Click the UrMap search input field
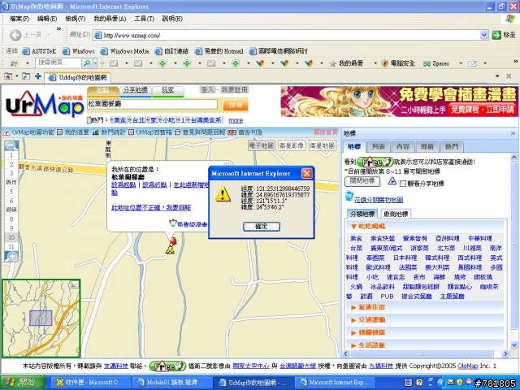Screen dimensions: 520x390 pos(152,104)
